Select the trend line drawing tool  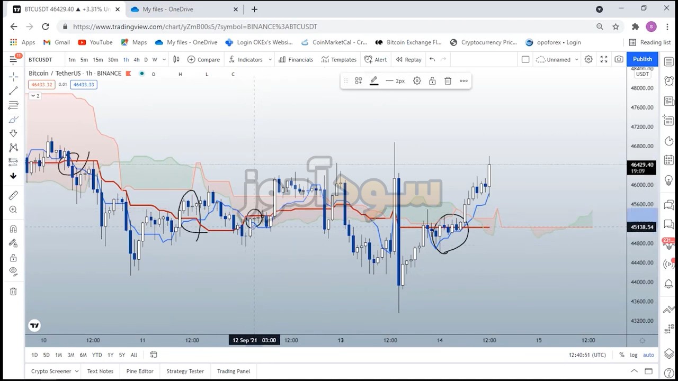[x=13, y=91]
